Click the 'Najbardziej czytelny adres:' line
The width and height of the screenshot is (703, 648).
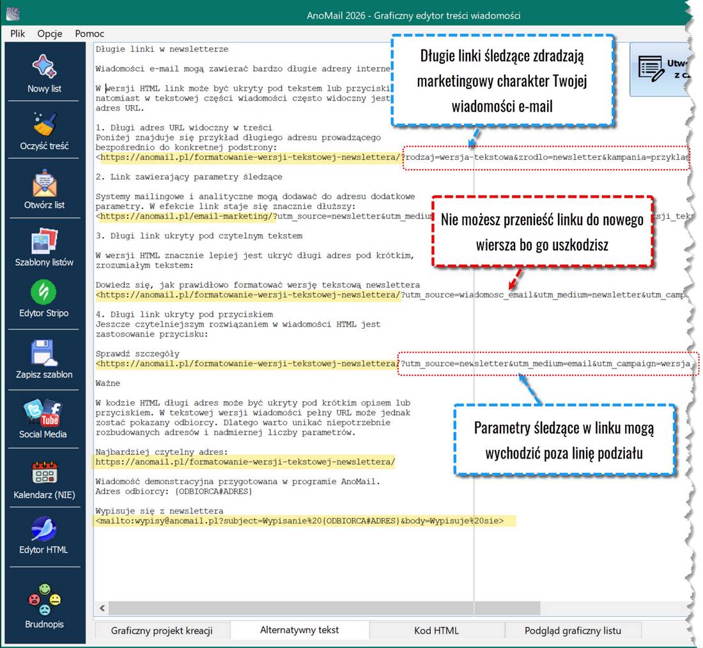click(162, 452)
